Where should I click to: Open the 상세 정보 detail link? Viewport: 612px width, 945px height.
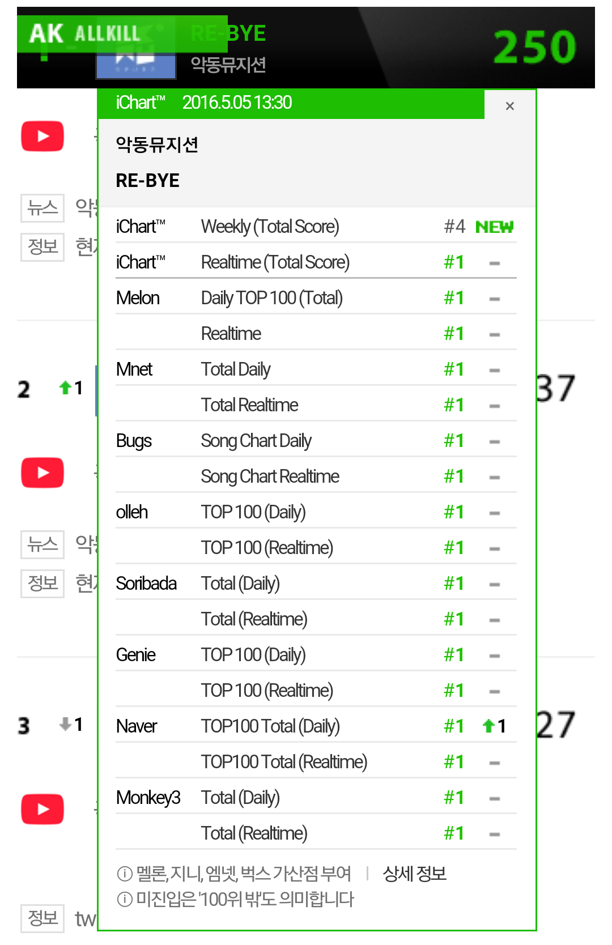click(x=415, y=874)
